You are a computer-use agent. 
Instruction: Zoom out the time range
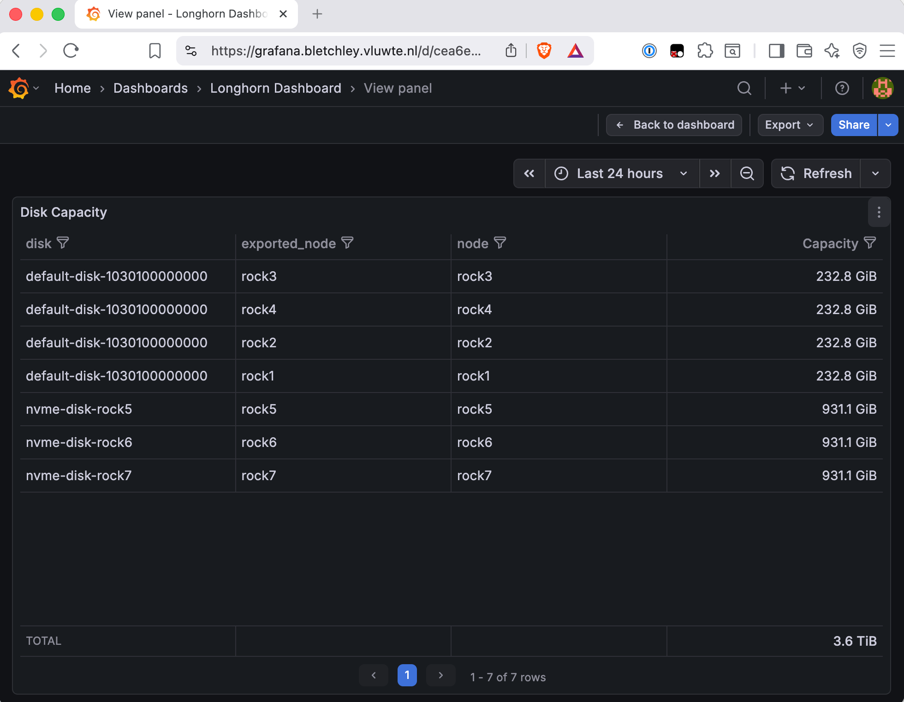[x=747, y=173]
